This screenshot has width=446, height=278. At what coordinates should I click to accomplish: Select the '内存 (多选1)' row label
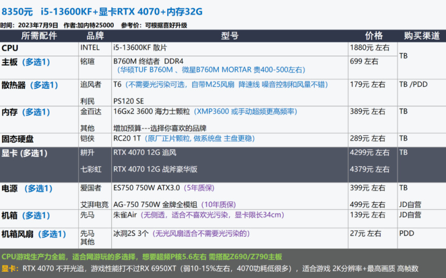26,112
